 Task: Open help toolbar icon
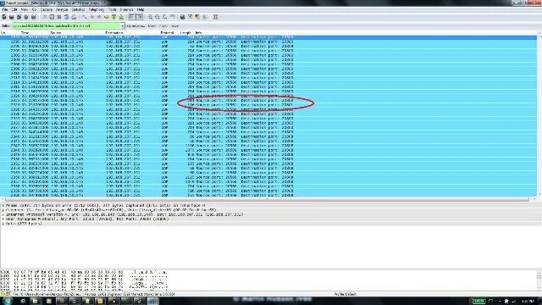(215, 17)
